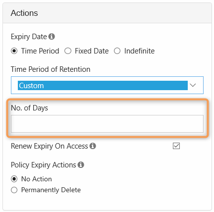The height and width of the screenshot is (212, 214).
Task: Uncheck the Renew Expiry On Access checkbox
Action: [176, 146]
